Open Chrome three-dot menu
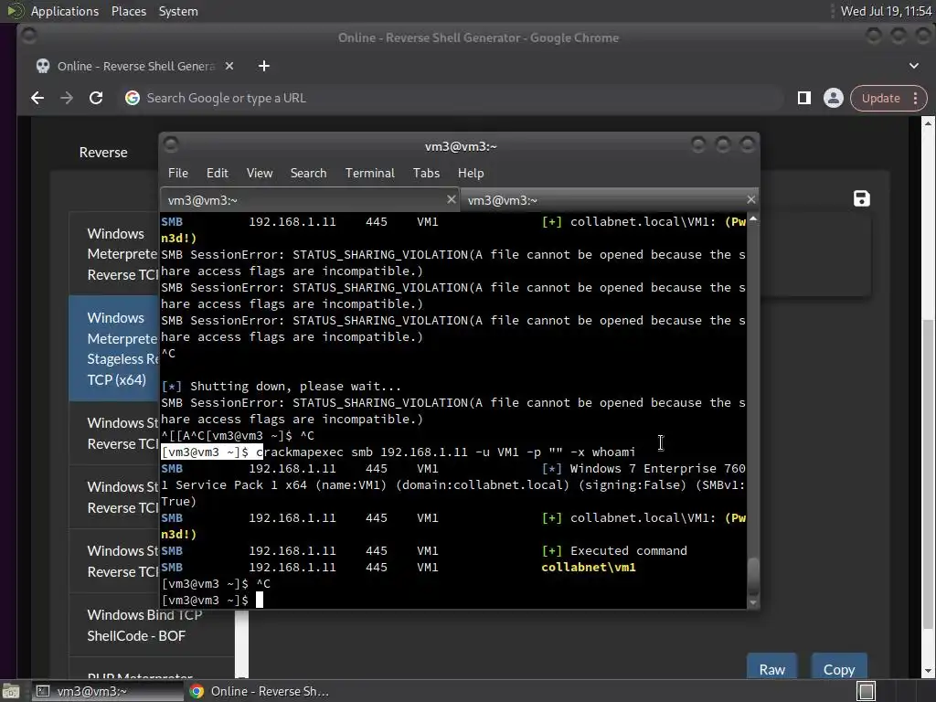Screen dimensions: 936x702 point(915,98)
